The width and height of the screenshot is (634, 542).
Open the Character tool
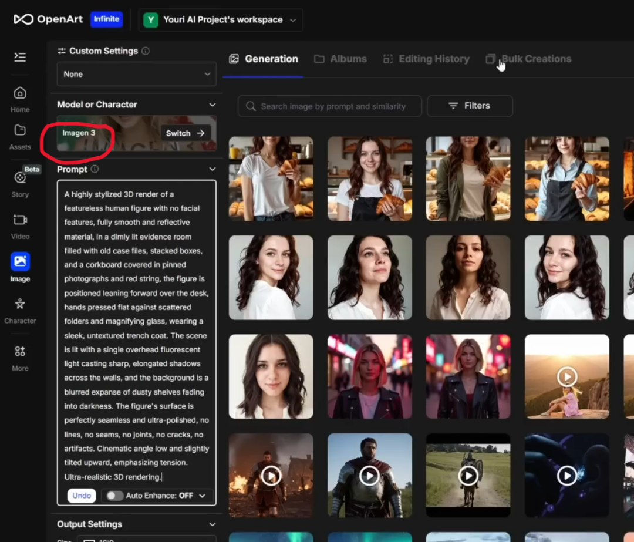pyautogui.click(x=20, y=304)
